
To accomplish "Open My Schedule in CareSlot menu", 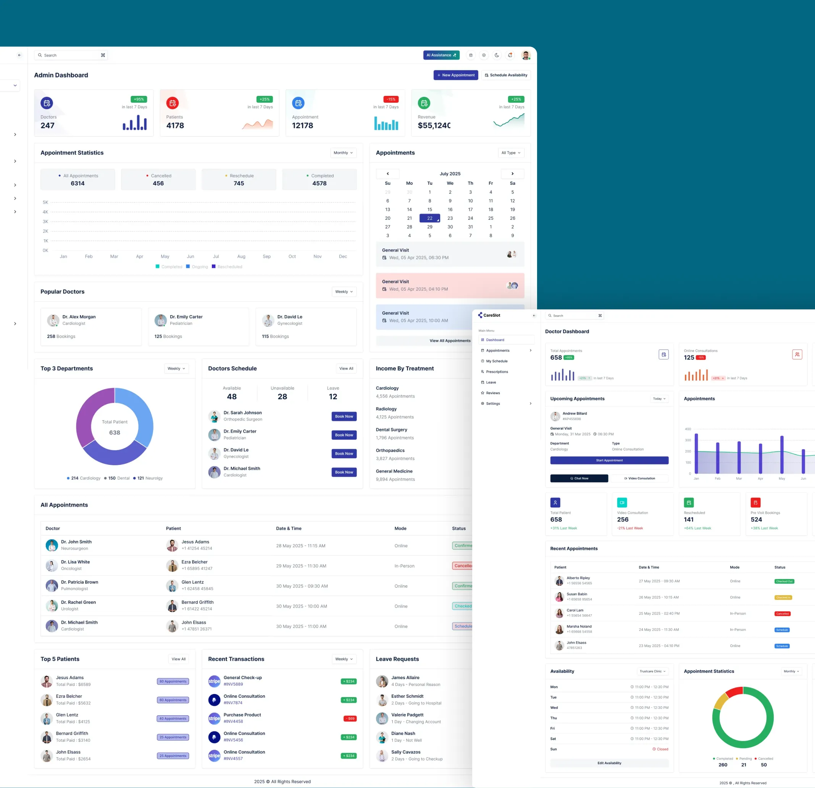I will (497, 361).
